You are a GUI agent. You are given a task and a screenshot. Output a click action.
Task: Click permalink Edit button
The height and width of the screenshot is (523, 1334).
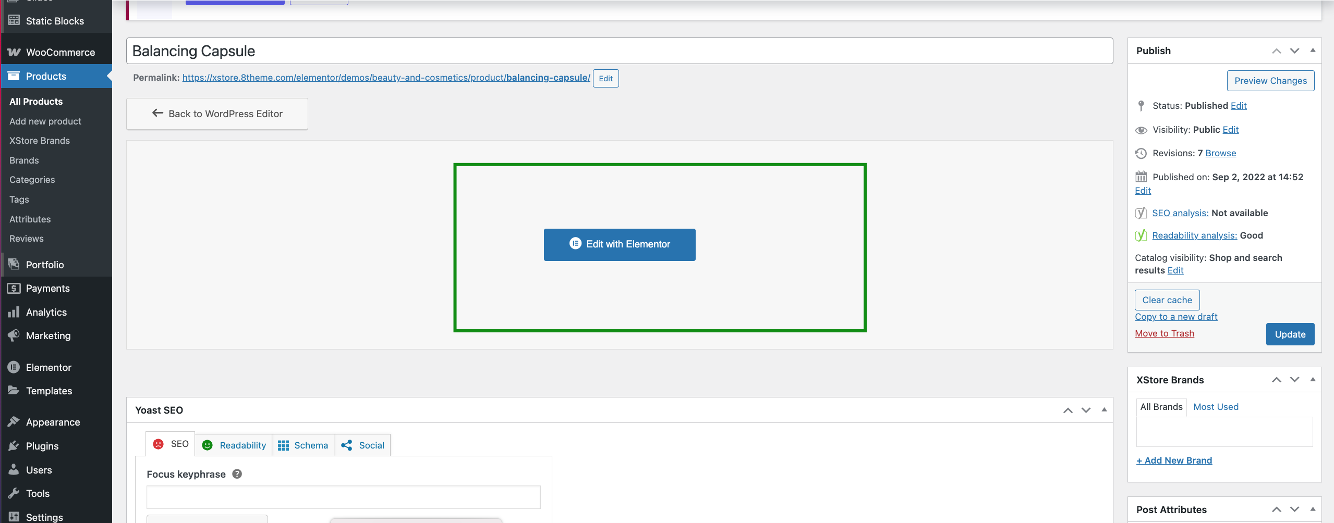coord(605,78)
